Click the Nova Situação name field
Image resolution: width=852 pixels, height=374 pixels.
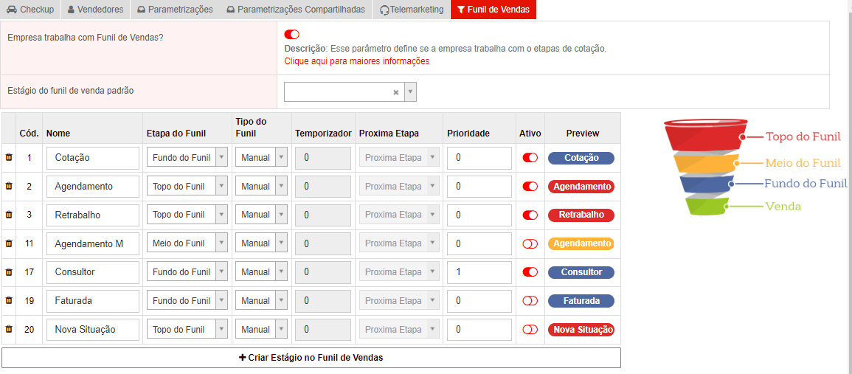[93, 329]
